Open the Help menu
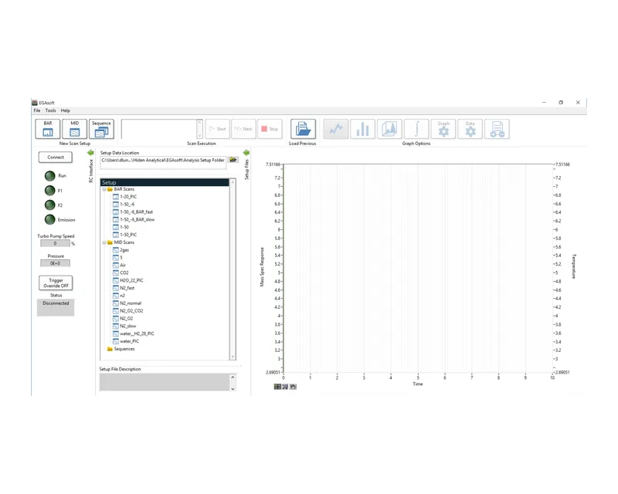This screenshot has width=618, height=494. point(66,110)
